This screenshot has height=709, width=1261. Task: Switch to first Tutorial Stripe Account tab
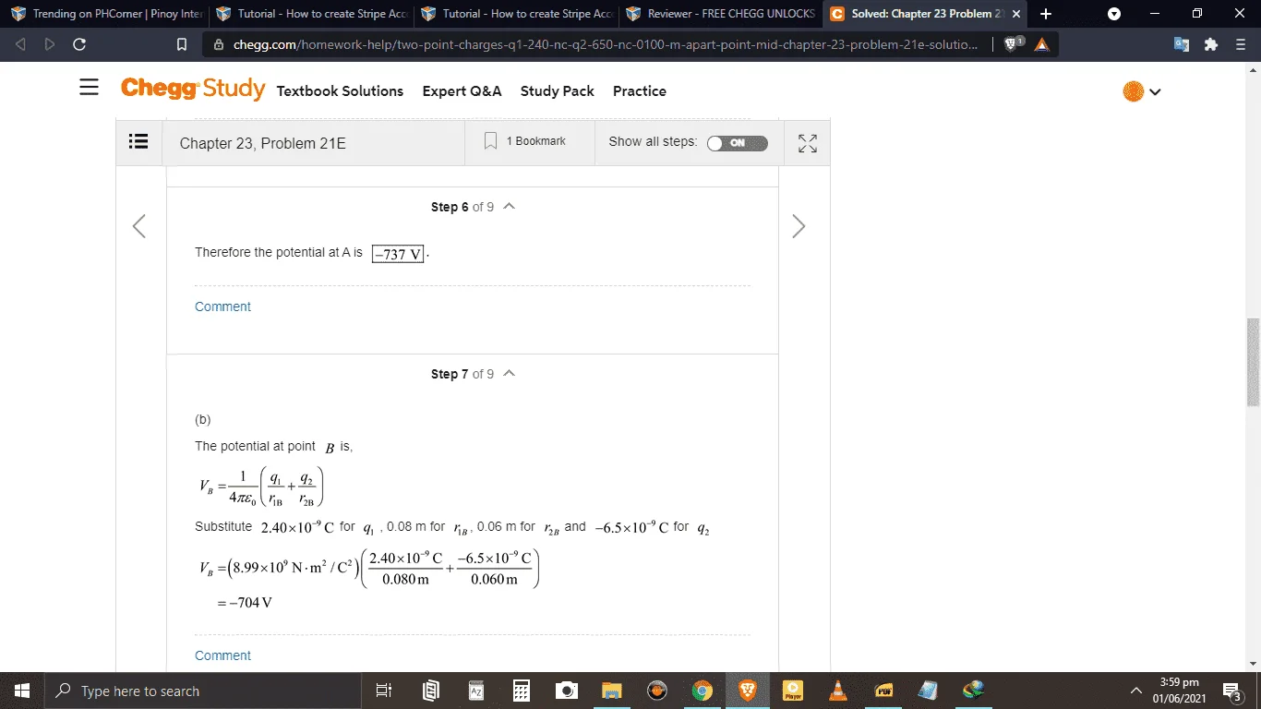coord(313,14)
